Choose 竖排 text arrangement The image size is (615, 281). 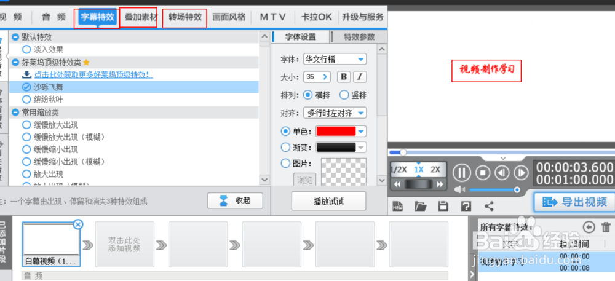(x=344, y=95)
